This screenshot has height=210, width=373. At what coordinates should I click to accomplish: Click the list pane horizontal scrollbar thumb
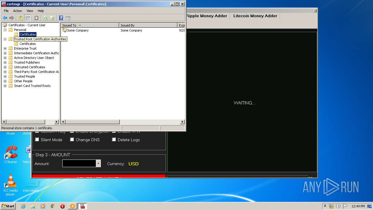92,122
